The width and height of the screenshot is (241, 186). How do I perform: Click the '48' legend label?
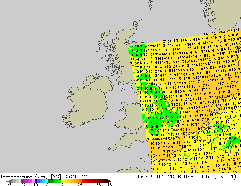(x=109, y=184)
